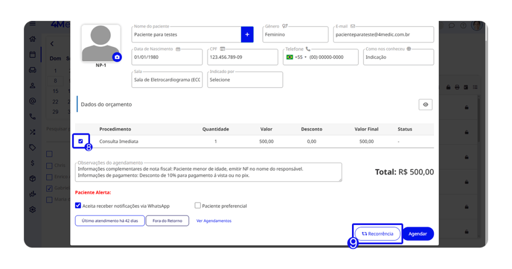Viewport: 512px width, 269px height.
Task: Click the Observações do agendamento text area
Action: [208, 172]
